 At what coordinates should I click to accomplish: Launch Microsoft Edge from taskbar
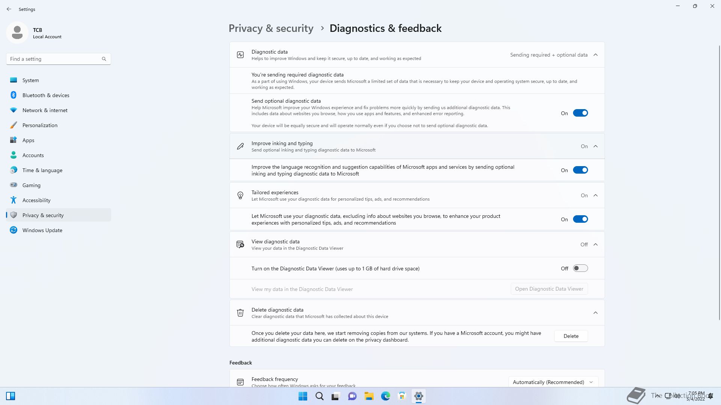[x=385, y=396]
